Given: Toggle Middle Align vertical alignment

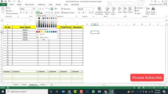Looking at the screenshot, I should coord(49,9).
